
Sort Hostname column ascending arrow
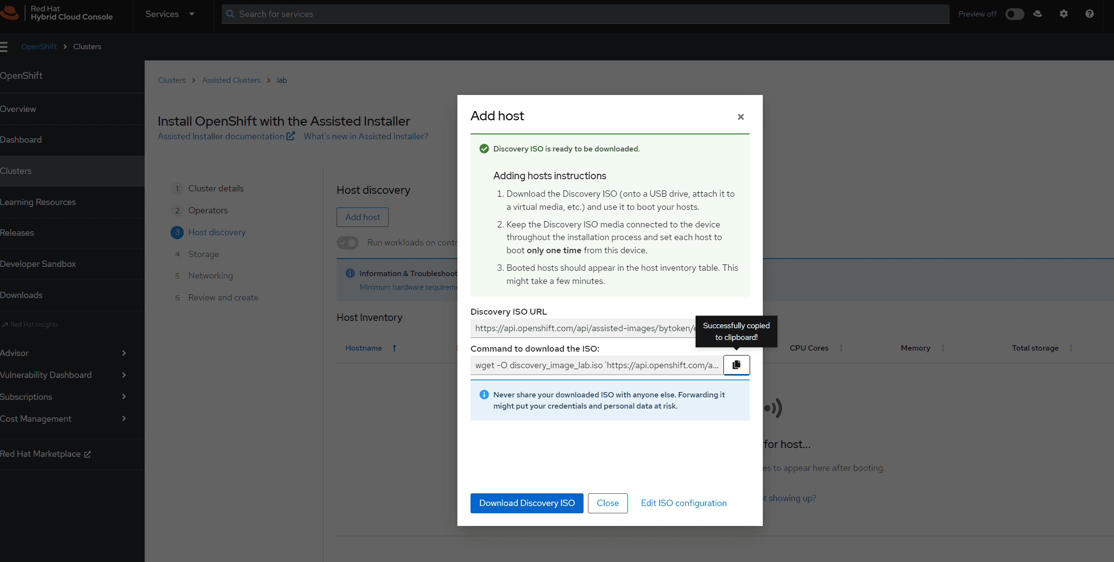[x=395, y=348]
